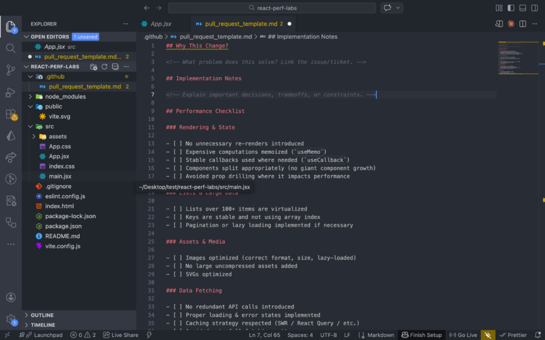The height and width of the screenshot is (340, 545).
Task: Toggle the secondary side bar
Action: pos(533,8)
